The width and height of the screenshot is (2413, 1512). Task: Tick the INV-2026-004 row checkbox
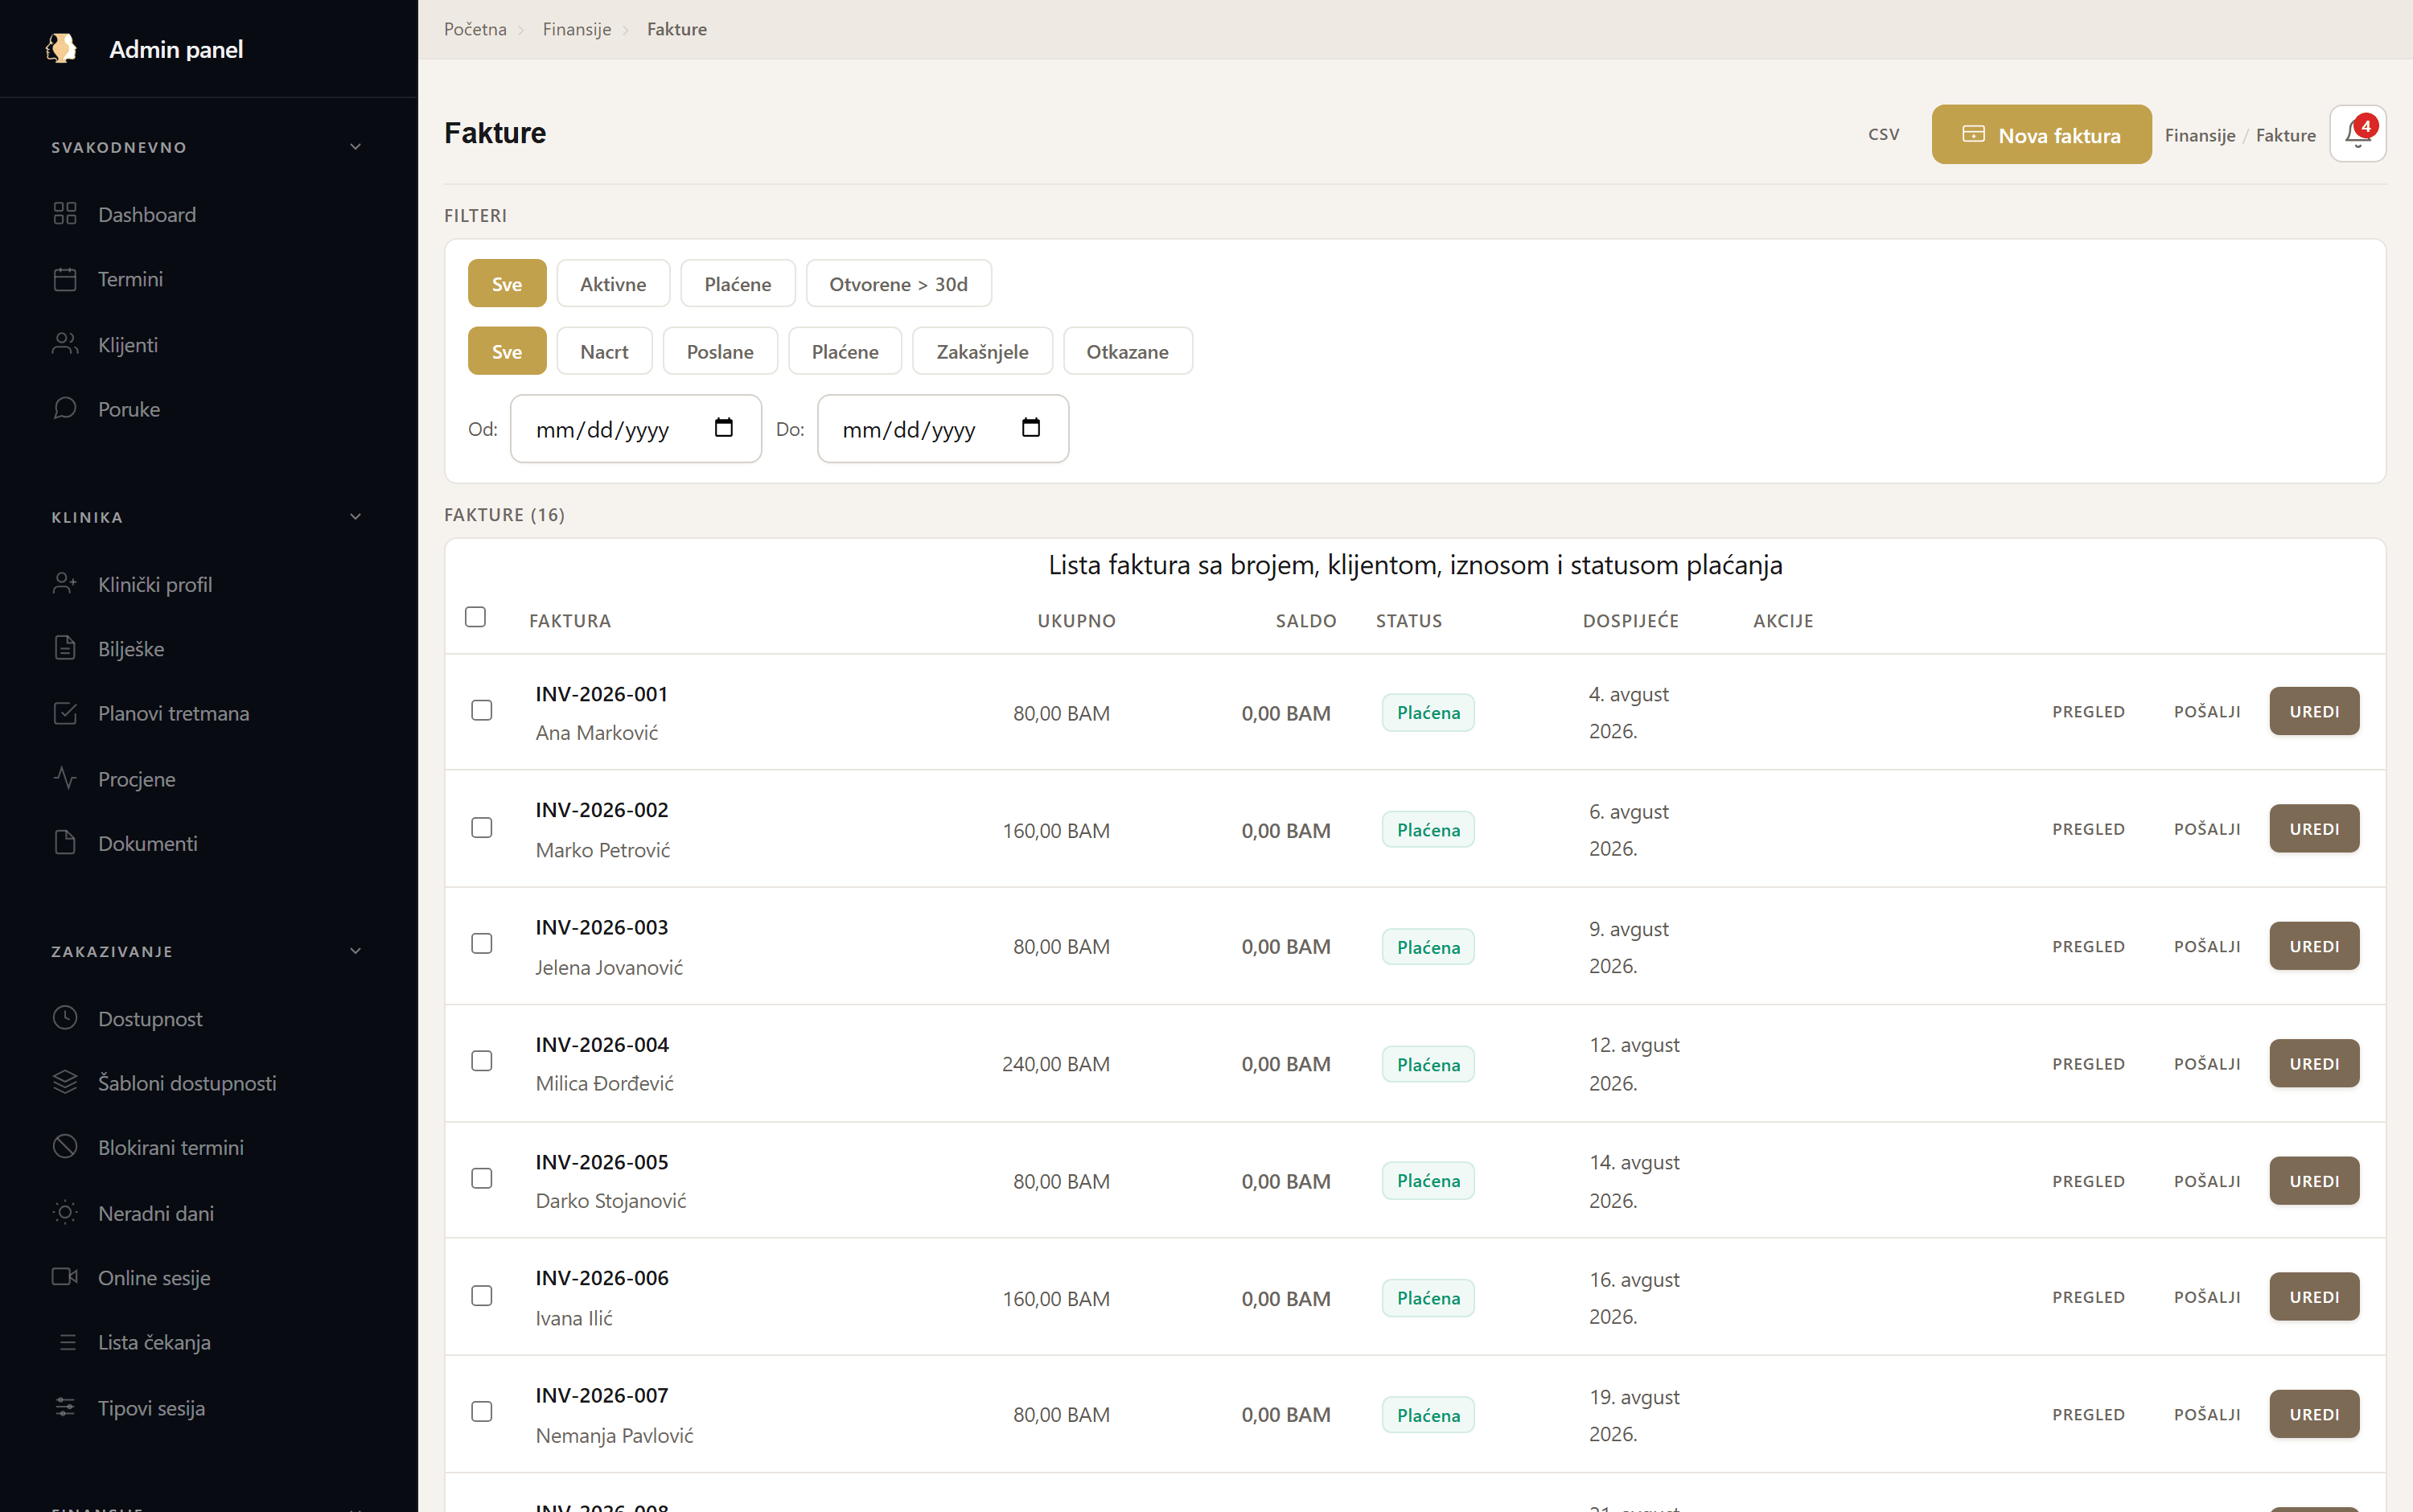pos(482,1061)
